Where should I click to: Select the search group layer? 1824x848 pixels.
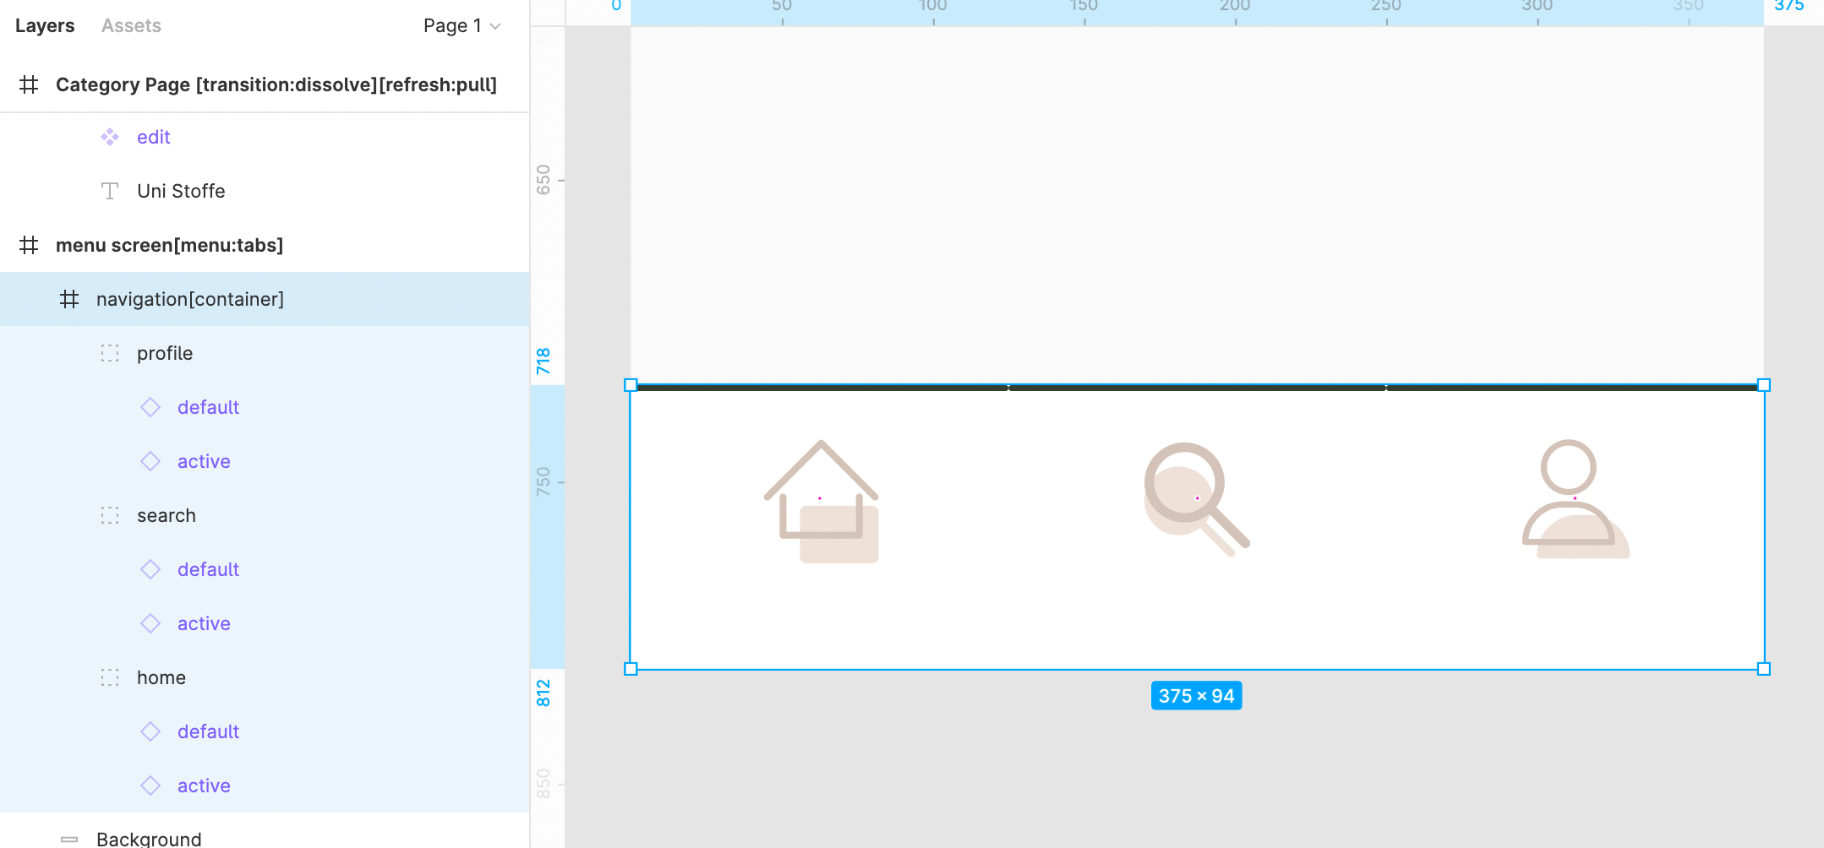[x=265, y=515]
